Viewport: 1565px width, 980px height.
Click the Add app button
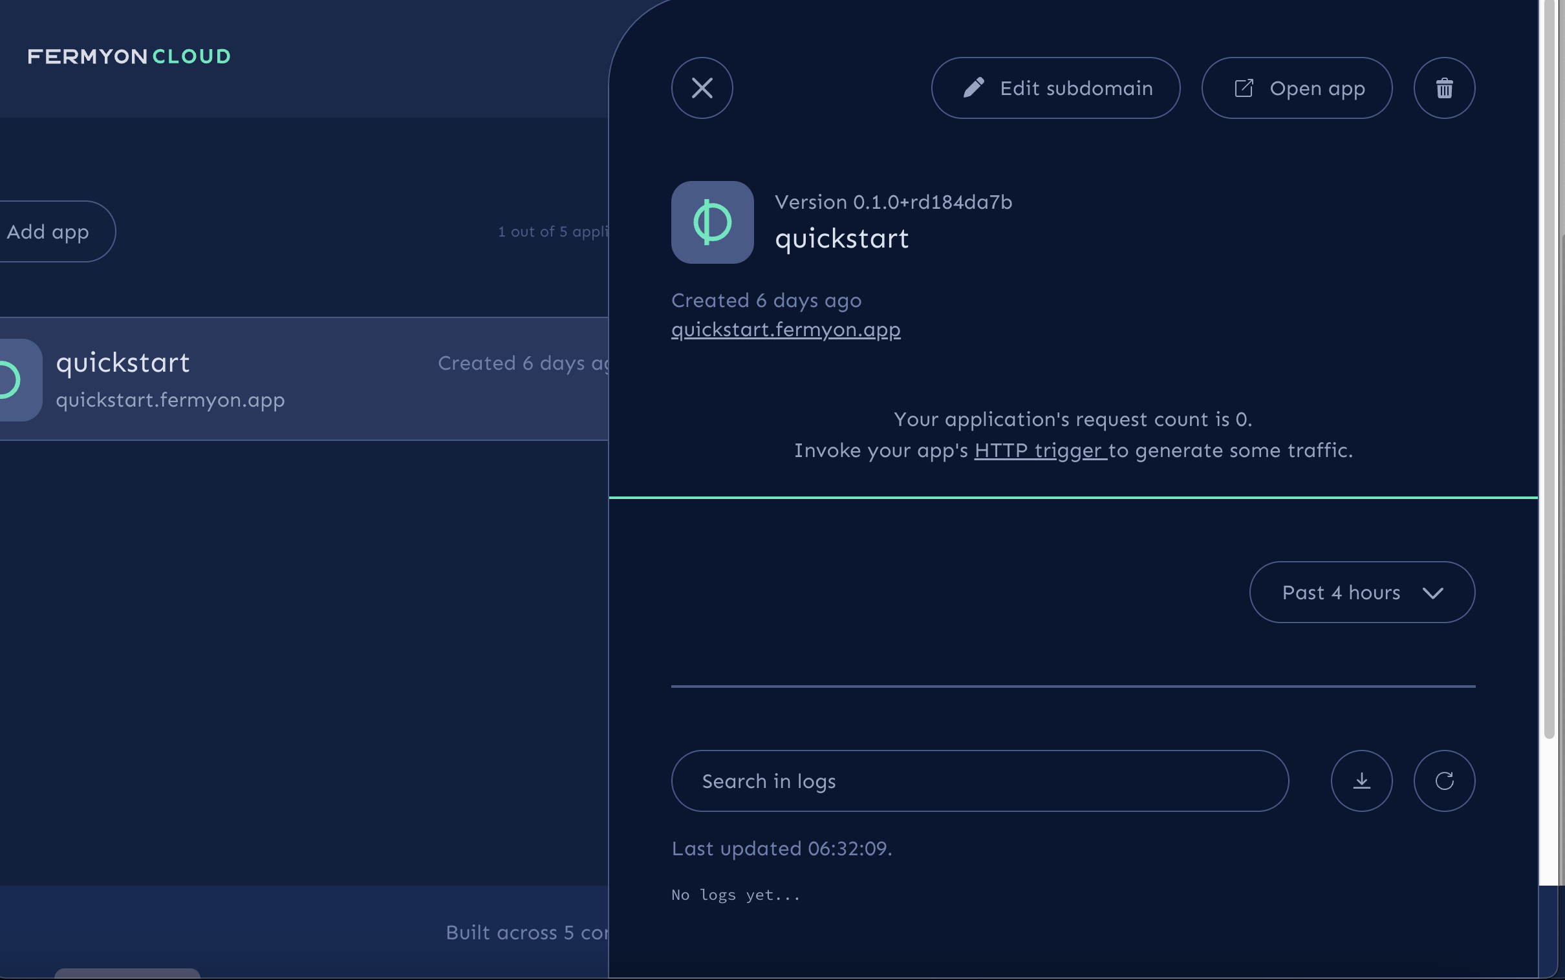pos(48,231)
